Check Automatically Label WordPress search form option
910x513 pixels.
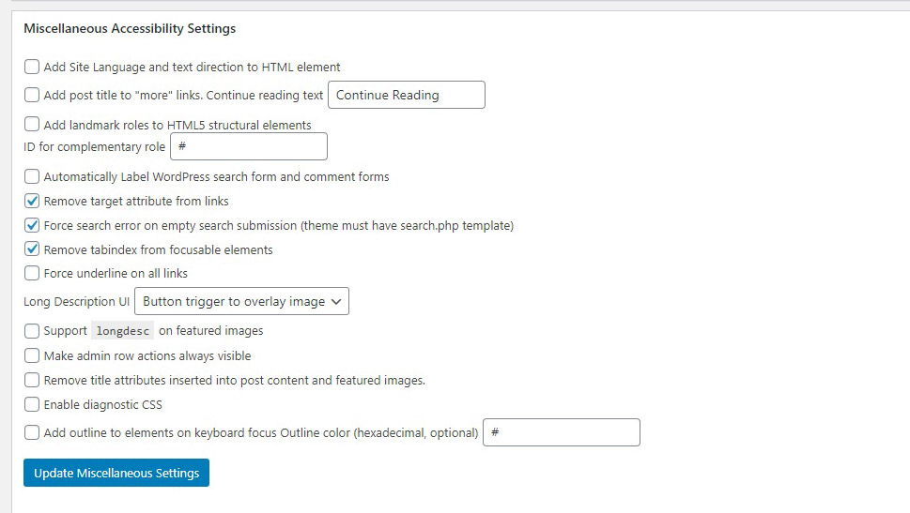32,176
